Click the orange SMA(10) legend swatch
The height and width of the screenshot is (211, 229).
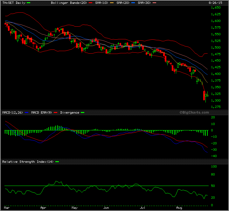[112, 3]
